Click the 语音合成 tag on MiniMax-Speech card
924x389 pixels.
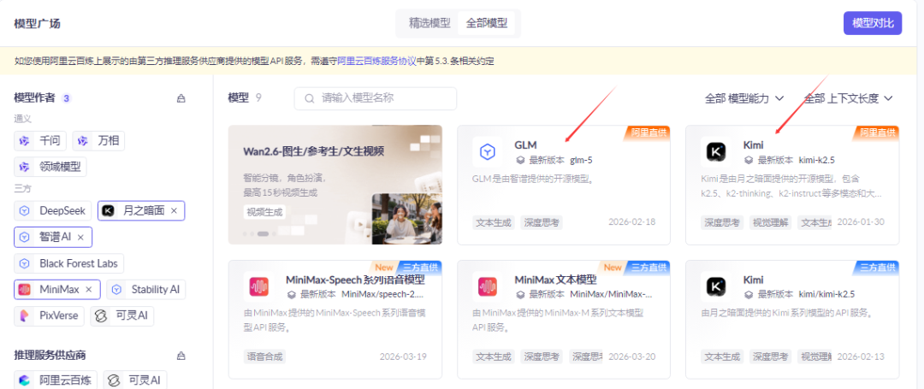(264, 357)
